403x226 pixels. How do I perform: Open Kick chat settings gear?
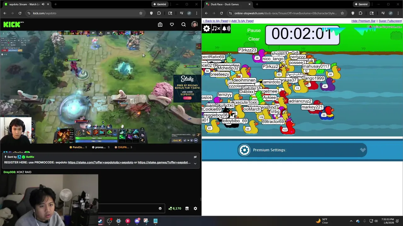[x=195, y=208]
